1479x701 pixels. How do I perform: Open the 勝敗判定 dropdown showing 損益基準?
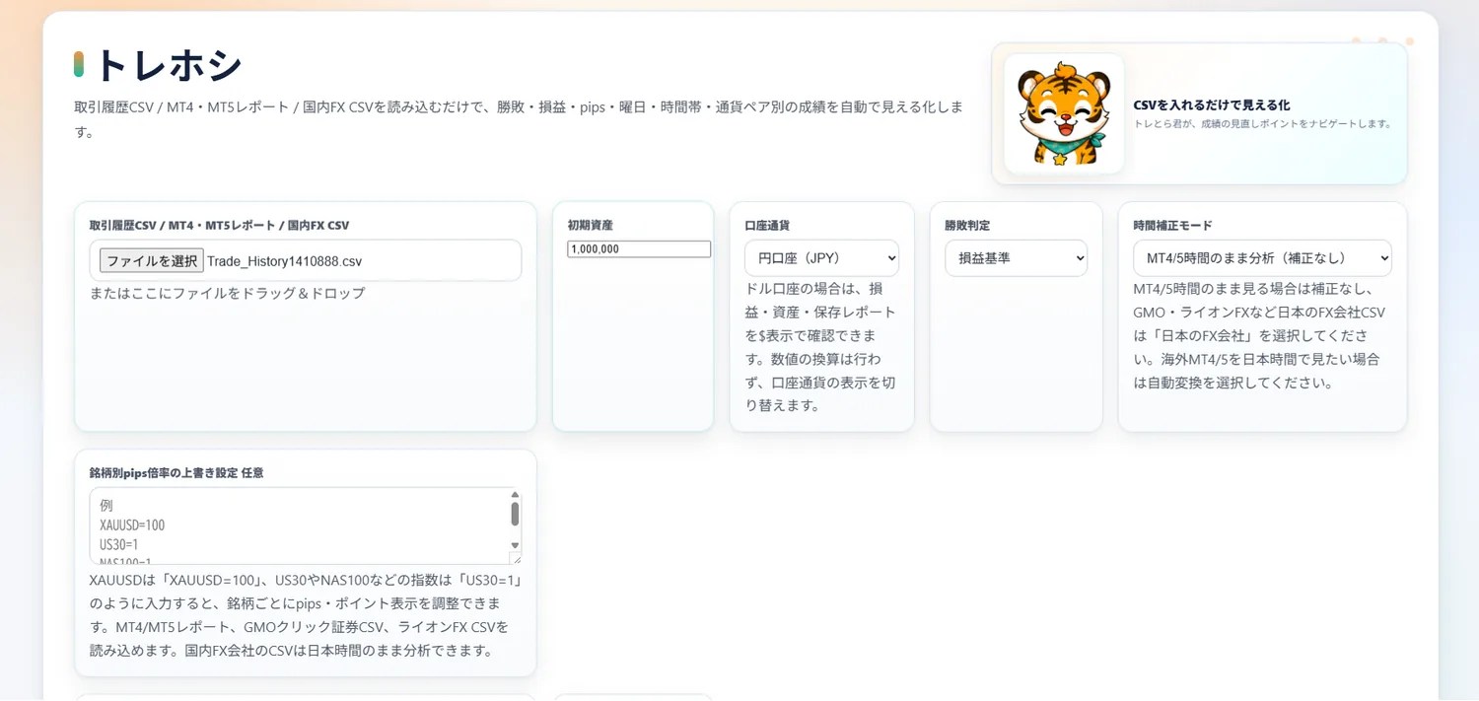click(1016, 258)
